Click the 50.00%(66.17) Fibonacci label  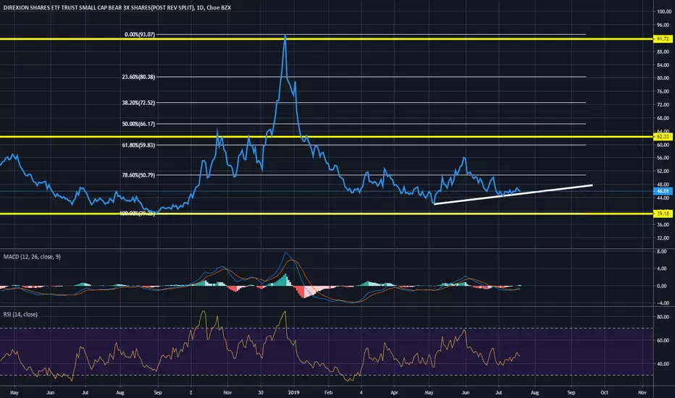(x=138, y=124)
